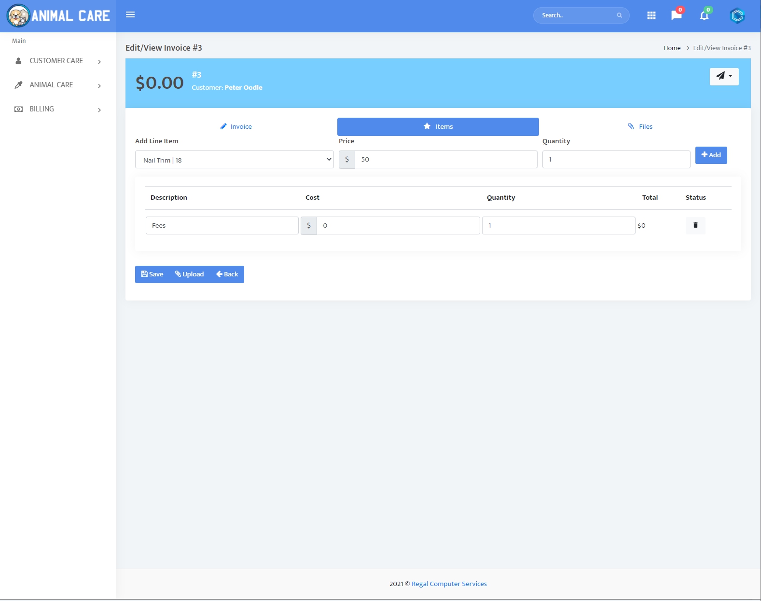The image size is (761, 601).
Task: Select the Items tab
Action: click(438, 126)
